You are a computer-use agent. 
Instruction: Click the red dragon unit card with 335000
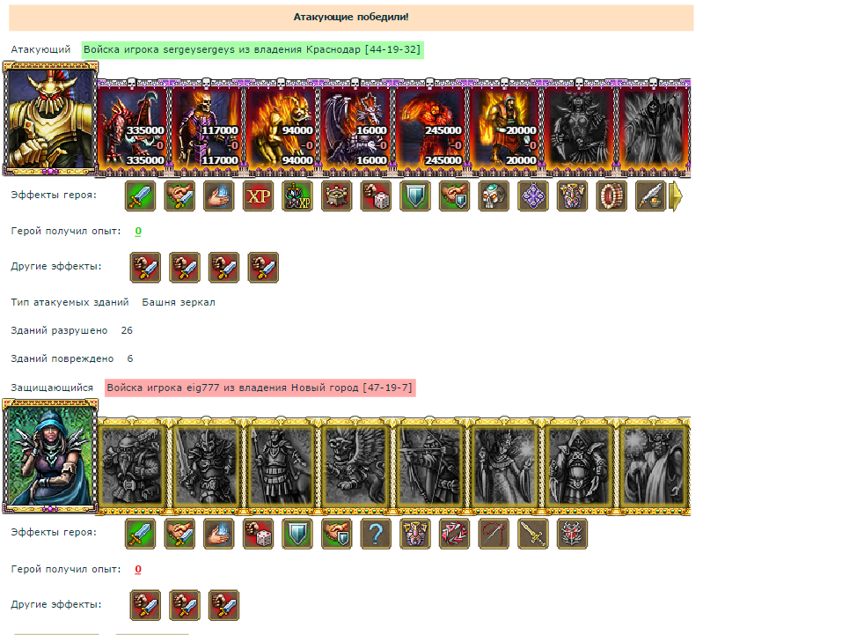pyautogui.click(x=133, y=127)
